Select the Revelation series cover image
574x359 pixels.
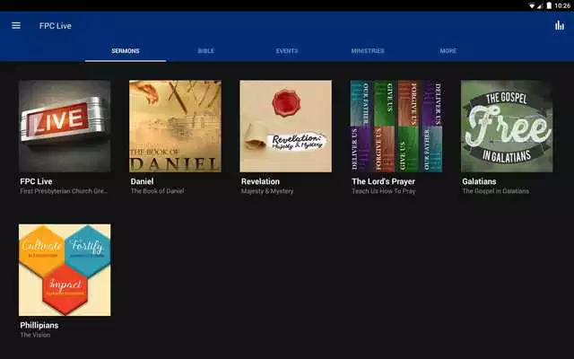[285, 126]
